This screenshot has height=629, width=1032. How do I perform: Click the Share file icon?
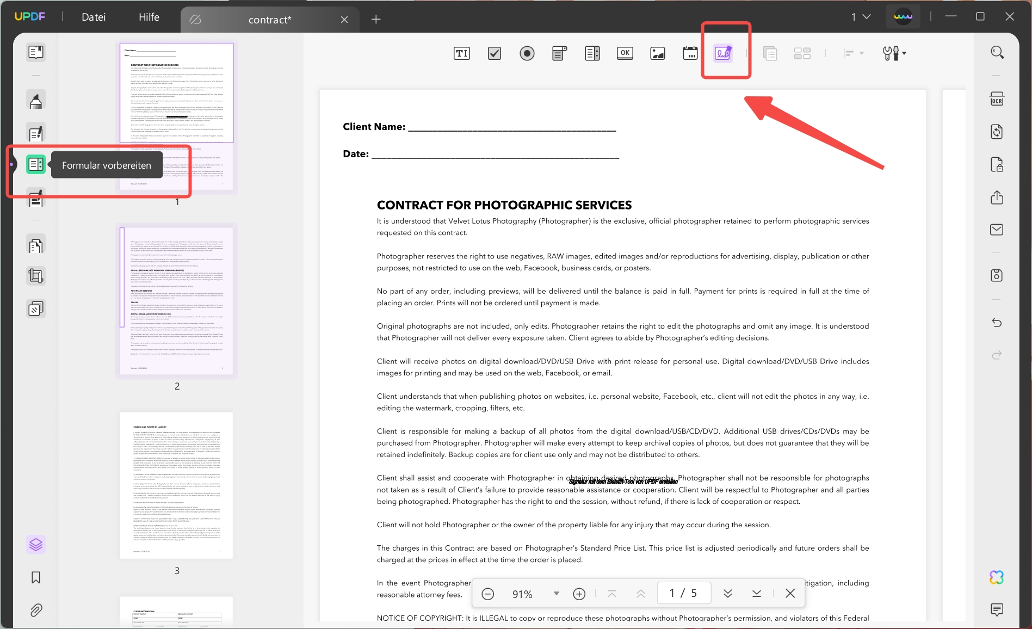997,197
